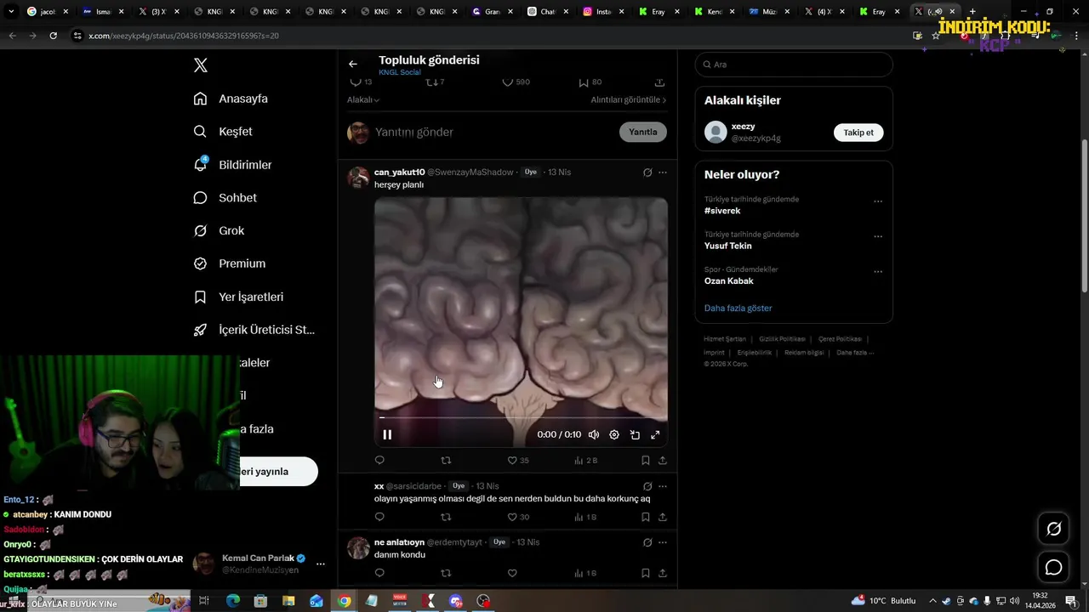
Task: Open Bildirimler notifications
Action: 232,165
